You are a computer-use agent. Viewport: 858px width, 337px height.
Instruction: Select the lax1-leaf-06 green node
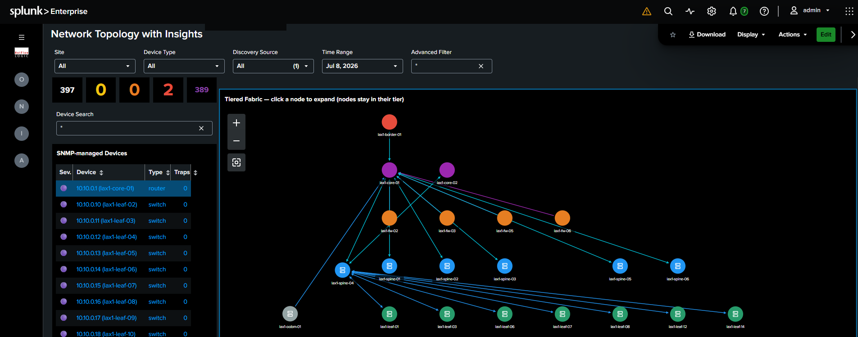coord(504,314)
